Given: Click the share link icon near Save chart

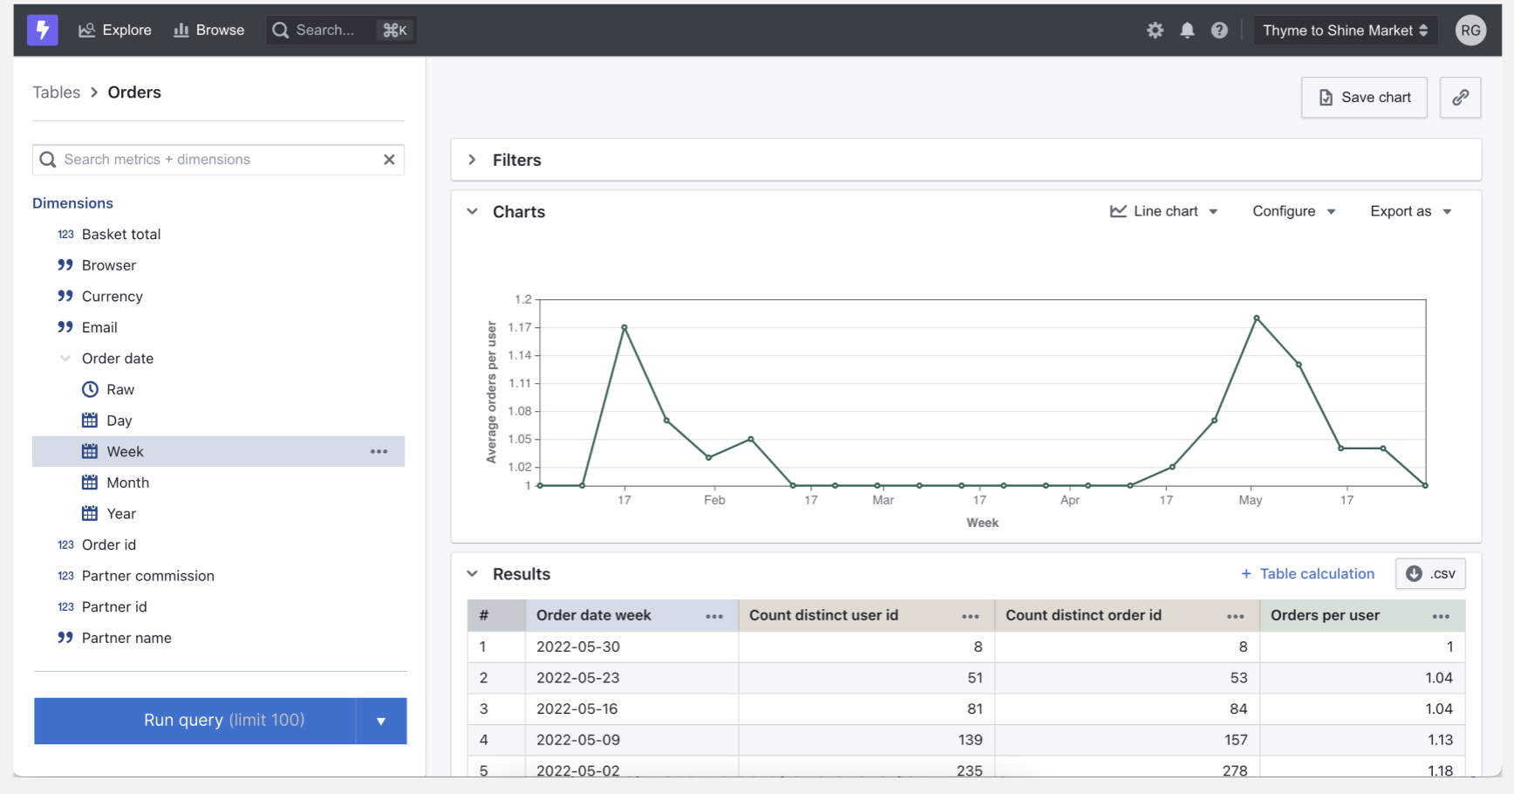Looking at the screenshot, I should 1460,97.
